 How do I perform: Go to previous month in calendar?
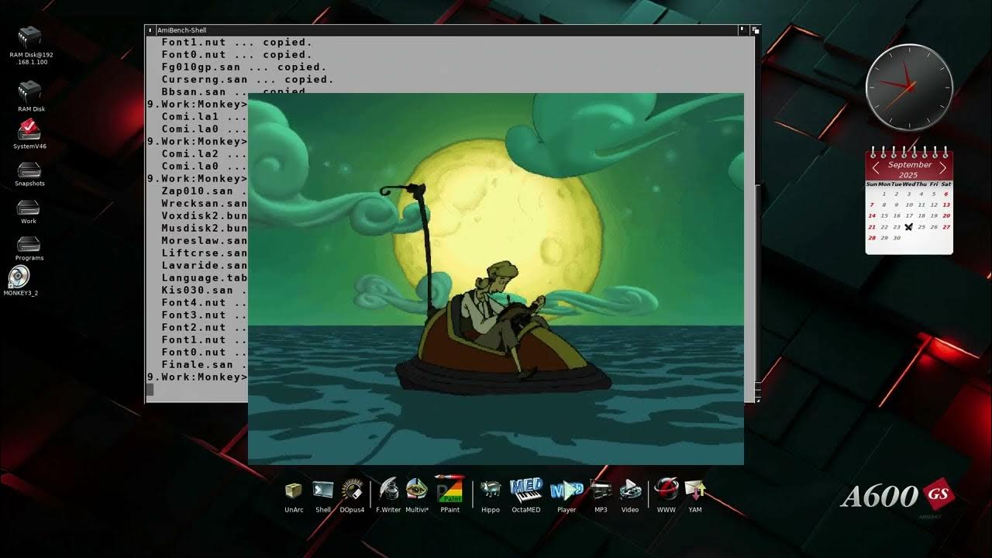876,167
